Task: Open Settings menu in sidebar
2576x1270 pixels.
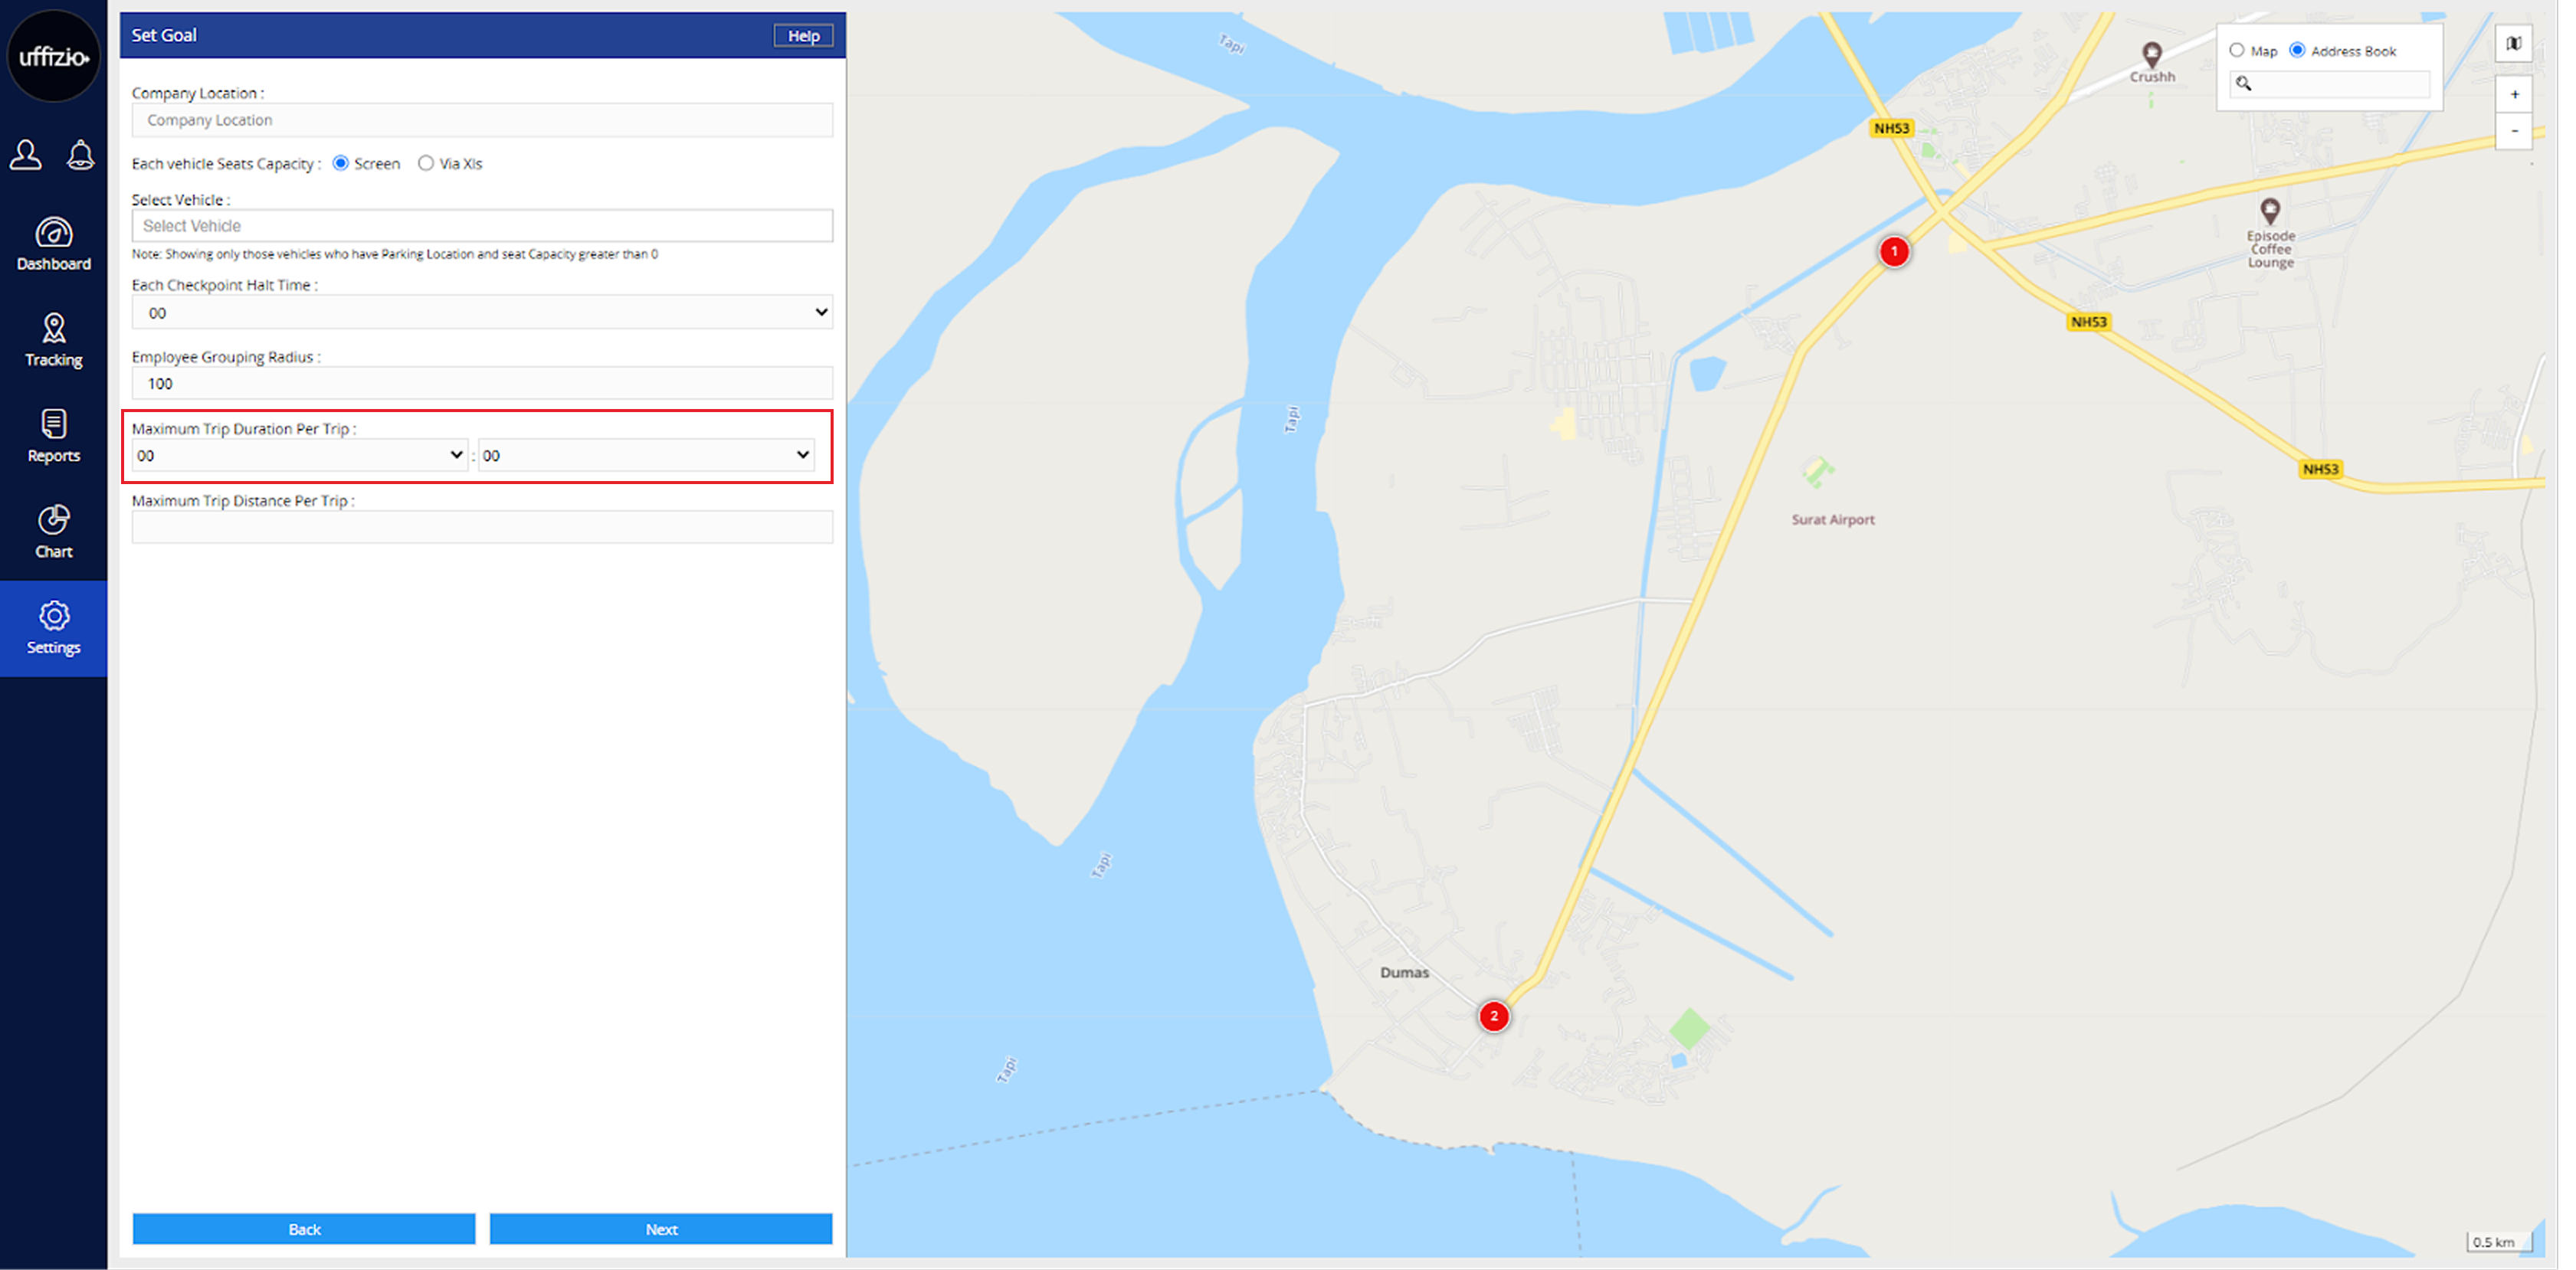Action: 53,628
